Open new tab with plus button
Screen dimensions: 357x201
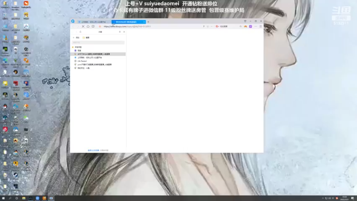click(148, 22)
